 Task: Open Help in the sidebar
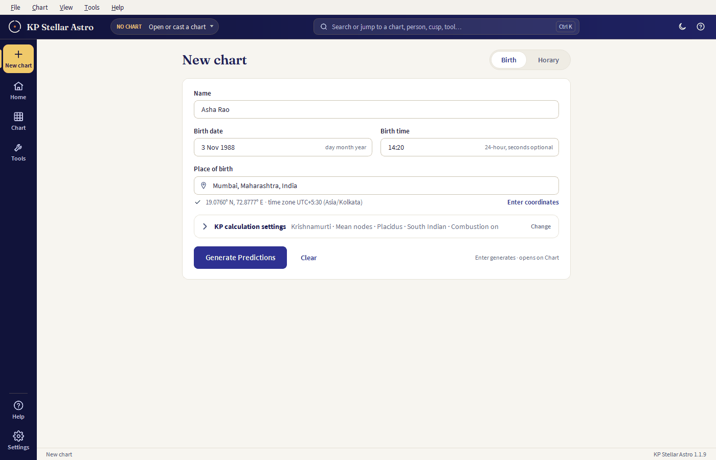tap(18, 410)
